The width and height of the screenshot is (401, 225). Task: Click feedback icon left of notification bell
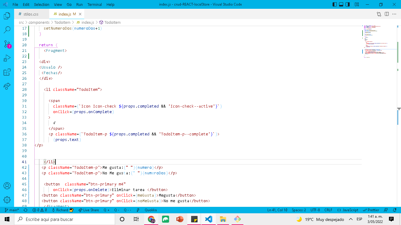tap(386, 210)
